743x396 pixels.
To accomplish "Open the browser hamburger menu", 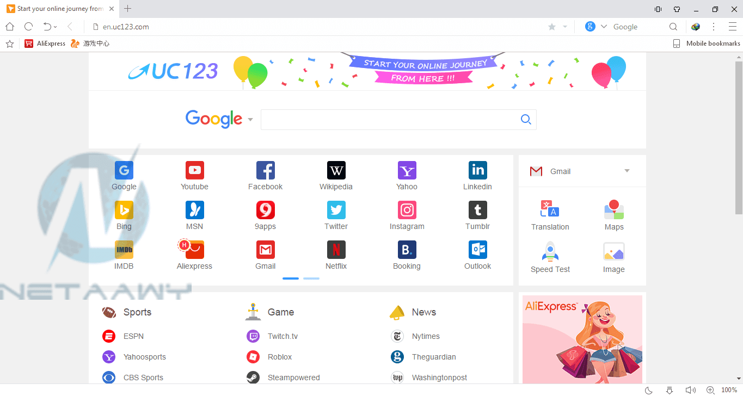I will (x=733, y=27).
